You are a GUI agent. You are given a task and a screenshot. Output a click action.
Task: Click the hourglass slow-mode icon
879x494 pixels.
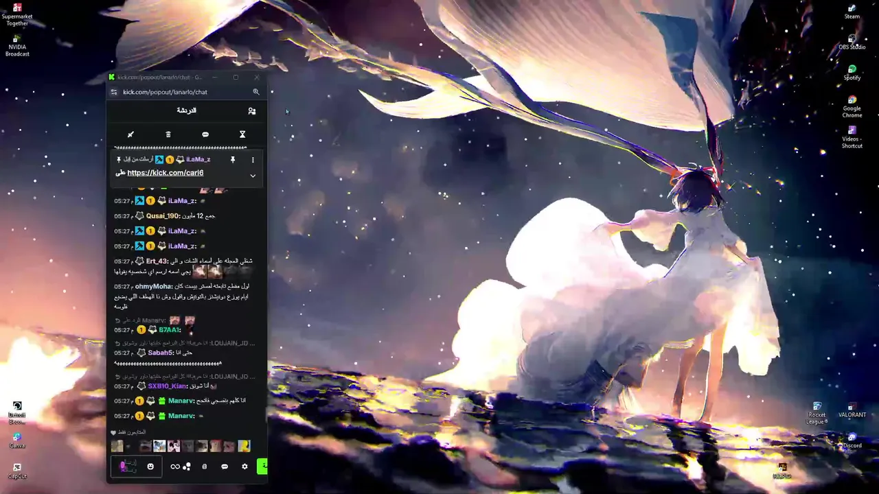pos(242,134)
